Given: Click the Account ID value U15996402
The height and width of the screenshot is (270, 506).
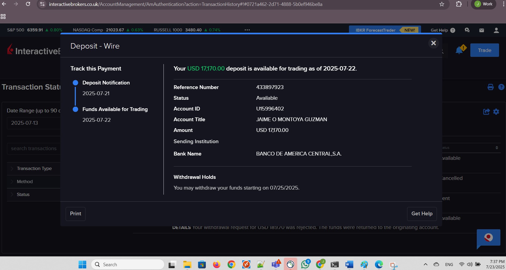Looking at the screenshot, I should click(x=270, y=109).
